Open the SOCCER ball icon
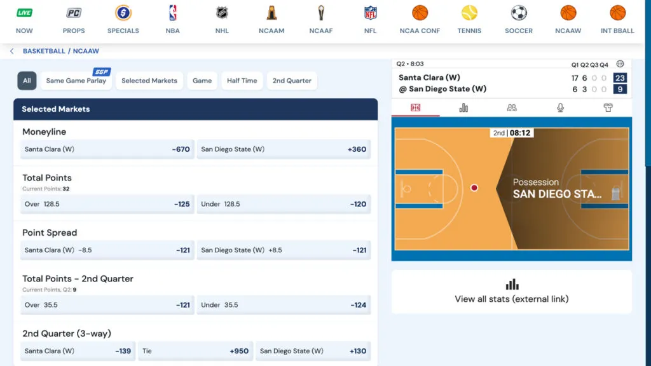 (519, 13)
